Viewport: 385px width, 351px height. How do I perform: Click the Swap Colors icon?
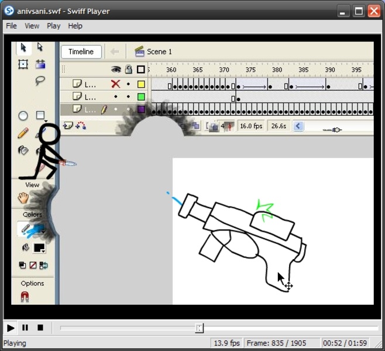pos(44,266)
